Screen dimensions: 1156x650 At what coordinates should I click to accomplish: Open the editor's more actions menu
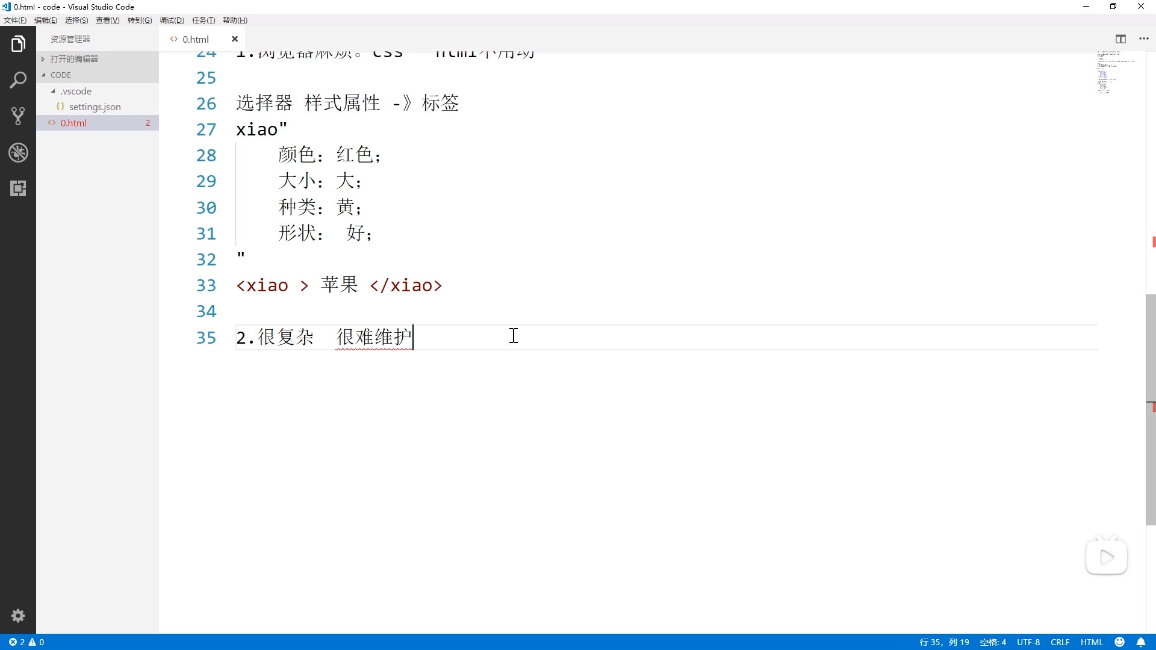click(1144, 39)
